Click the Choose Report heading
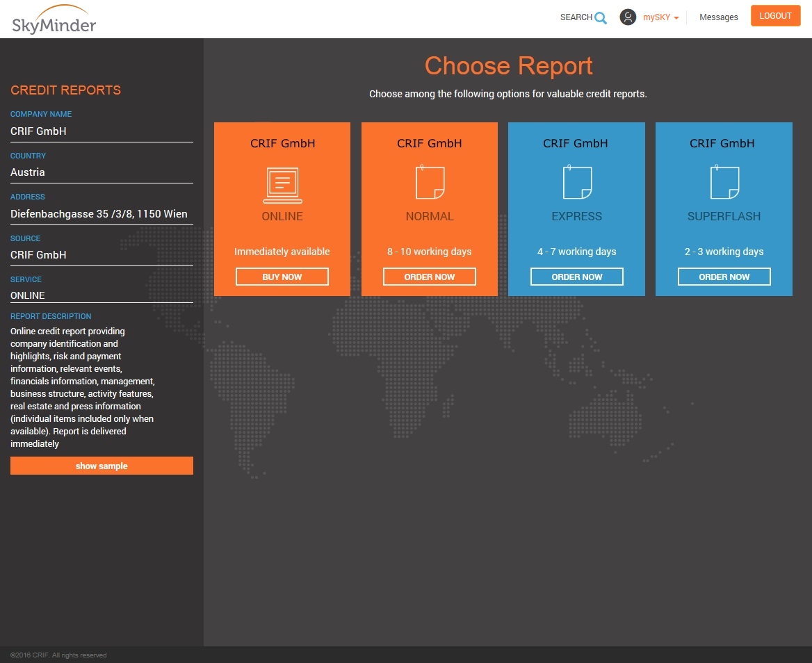The height and width of the screenshot is (663, 812). [508, 66]
